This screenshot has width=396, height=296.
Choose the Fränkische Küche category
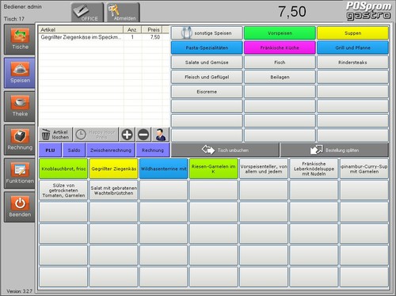(280, 47)
